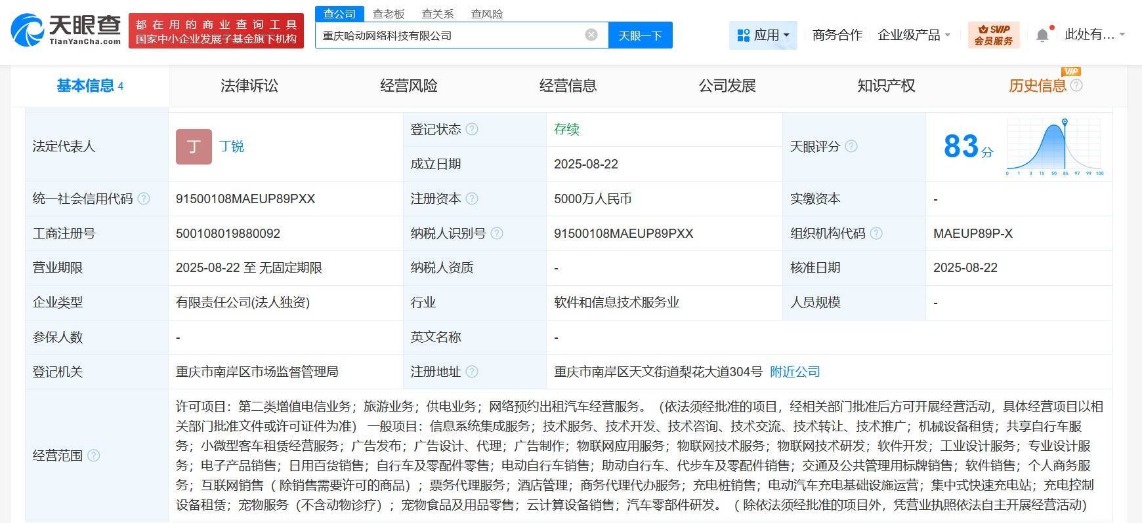Click the 2025-08-22 value beside 成立日期
This screenshot has height=523, width=1142.
[586, 164]
